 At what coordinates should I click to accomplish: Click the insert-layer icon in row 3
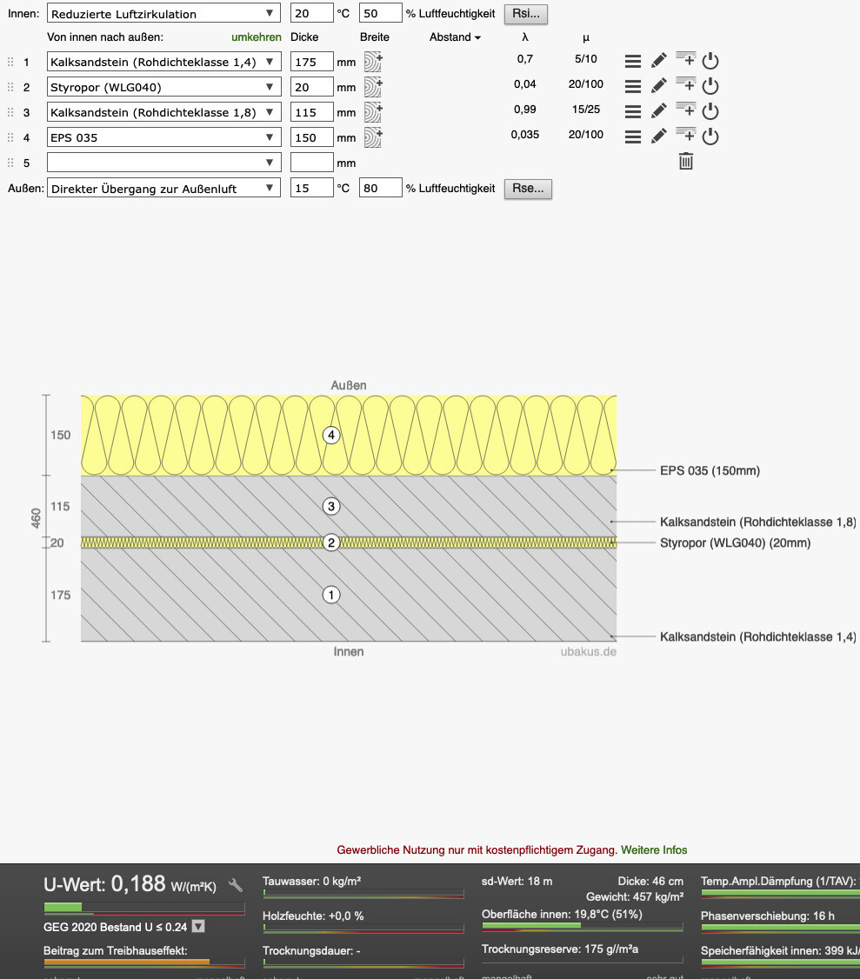pos(686,110)
